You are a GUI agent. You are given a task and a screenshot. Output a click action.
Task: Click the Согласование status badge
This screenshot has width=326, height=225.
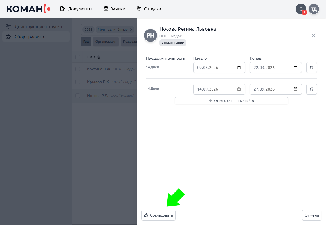pyautogui.click(x=173, y=43)
